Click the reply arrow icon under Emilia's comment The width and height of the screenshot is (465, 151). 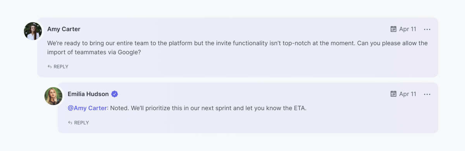point(70,123)
